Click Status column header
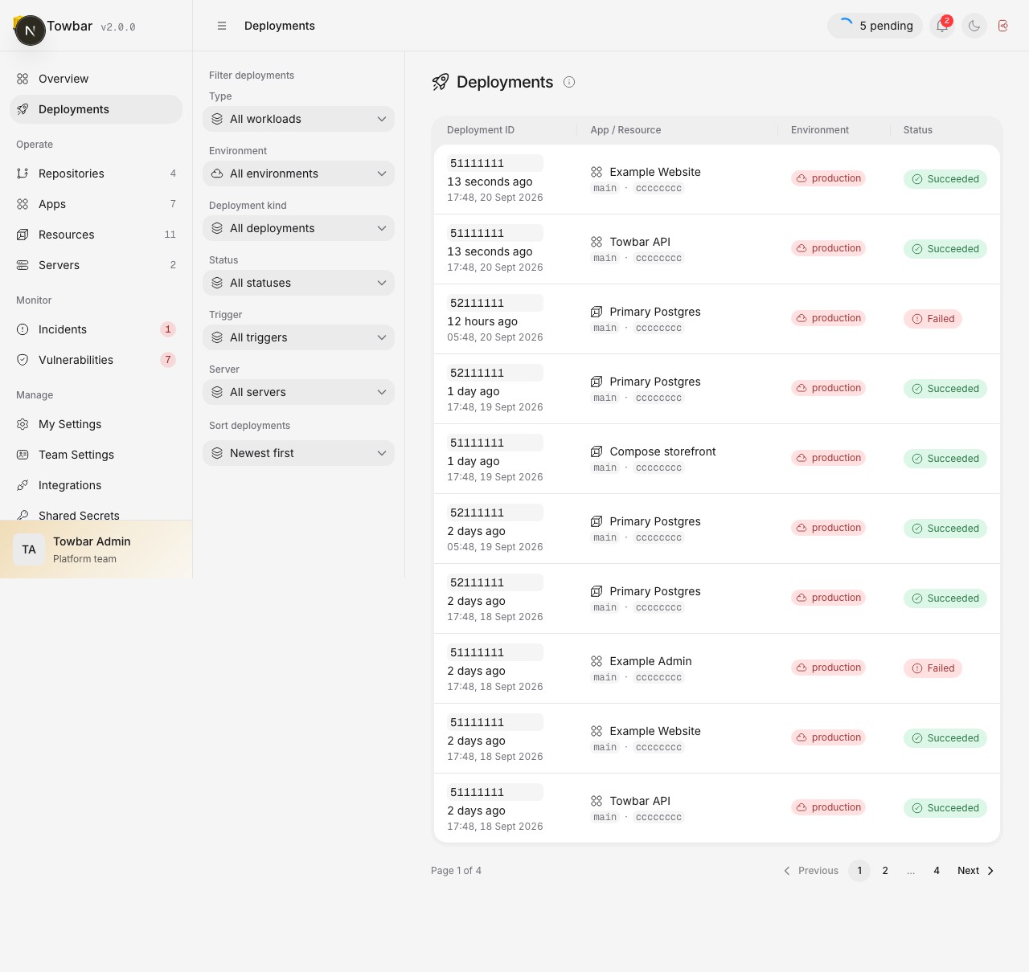 pos(918,130)
